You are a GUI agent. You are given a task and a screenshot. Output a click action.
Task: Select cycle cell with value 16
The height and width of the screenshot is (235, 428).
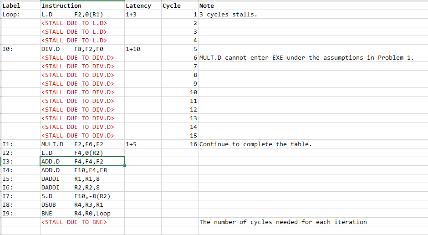coord(180,144)
